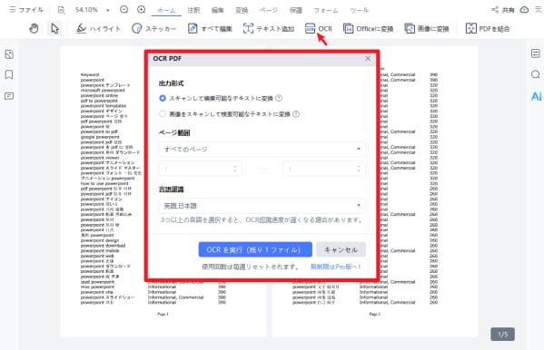Open the ファイル menu
544x350 pixels.
coord(26,10)
